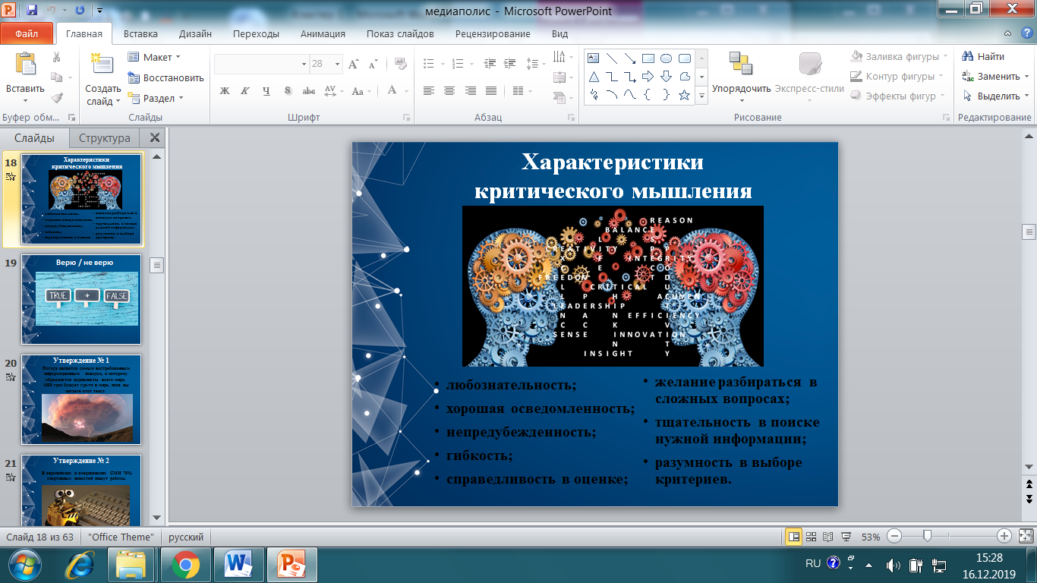Click the Arrange (Упорядочить) icon
The width and height of the screenshot is (1037, 583).
coord(740,67)
